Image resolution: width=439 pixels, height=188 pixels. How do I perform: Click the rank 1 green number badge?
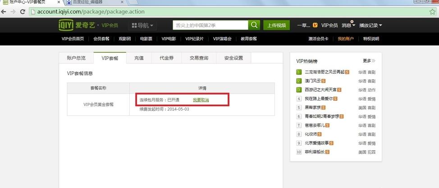pyautogui.click(x=299, y=72)
